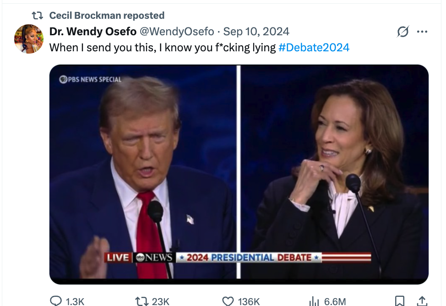The image size is (446, 306).
Task: Click the 136K likes count
Action: (x=249, y=301)
